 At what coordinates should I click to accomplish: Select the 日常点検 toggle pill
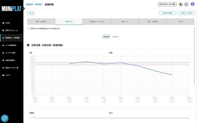(106, 37)
